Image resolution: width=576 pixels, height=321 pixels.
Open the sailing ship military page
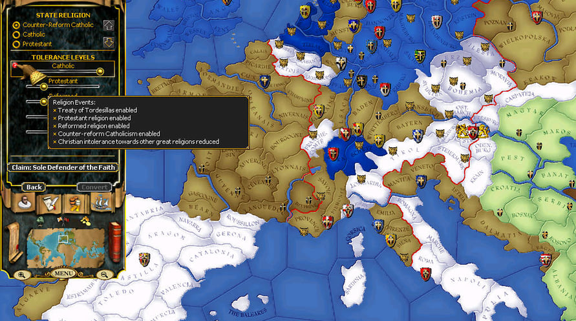pyautogui.click(x=101, y=202)
